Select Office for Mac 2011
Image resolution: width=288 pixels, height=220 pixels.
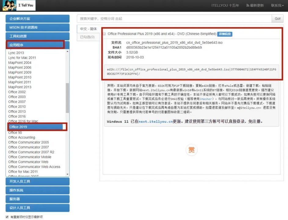pos(23,172)
